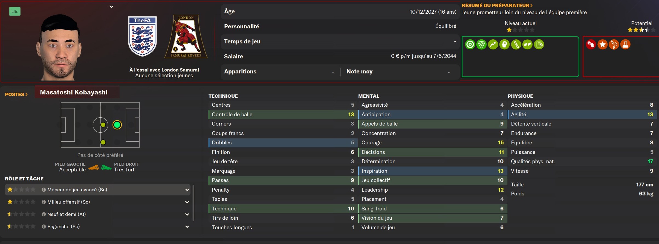Click the green Lib. status badge
The image size is (659, 244).
click(x=15, y=11)
